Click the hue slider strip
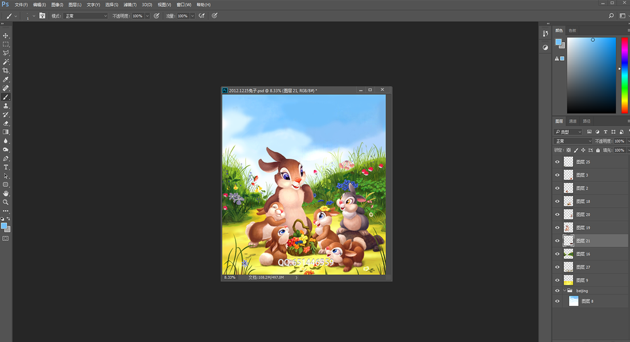Screen dimensions: 630x342 tap(624, 76)
